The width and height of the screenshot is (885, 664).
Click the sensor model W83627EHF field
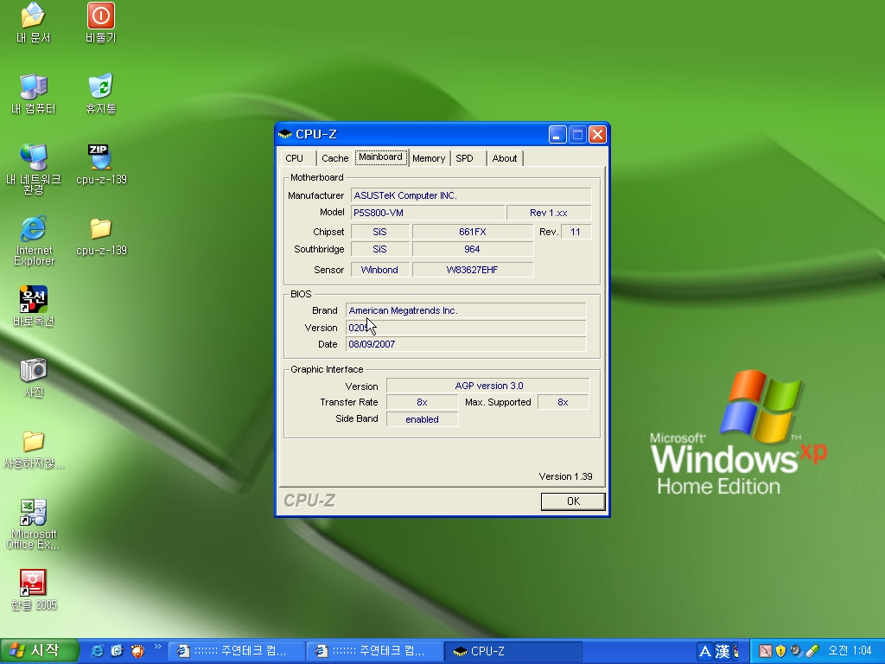(473, 270)
